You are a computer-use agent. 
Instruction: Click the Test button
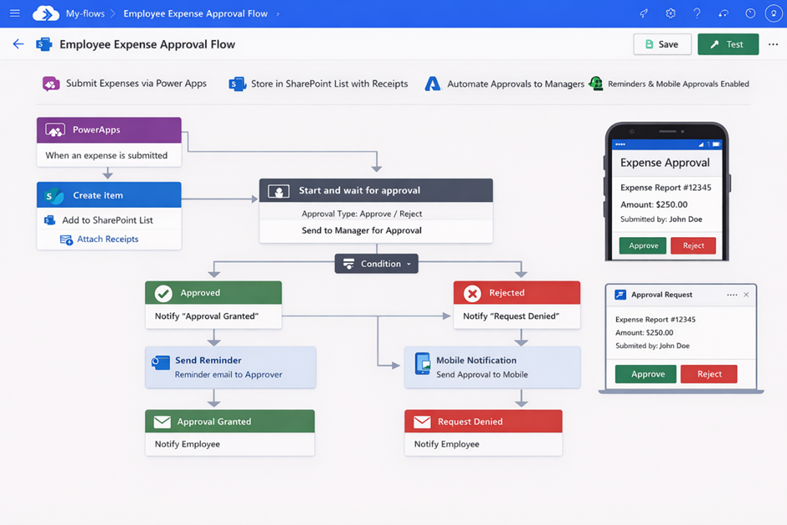point(728,44)
